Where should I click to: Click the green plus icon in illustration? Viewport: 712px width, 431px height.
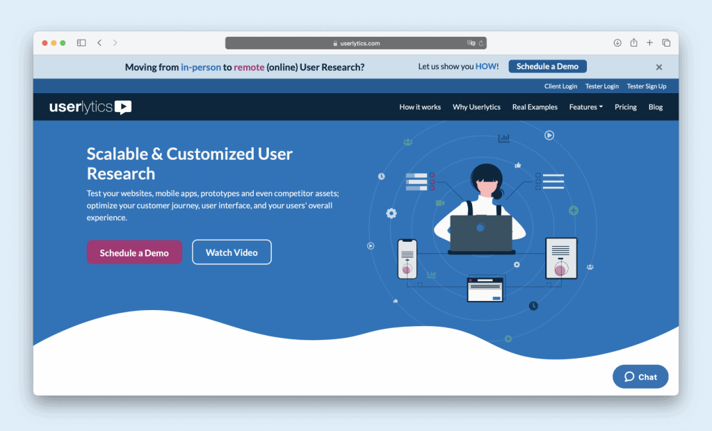pos(574,210)
